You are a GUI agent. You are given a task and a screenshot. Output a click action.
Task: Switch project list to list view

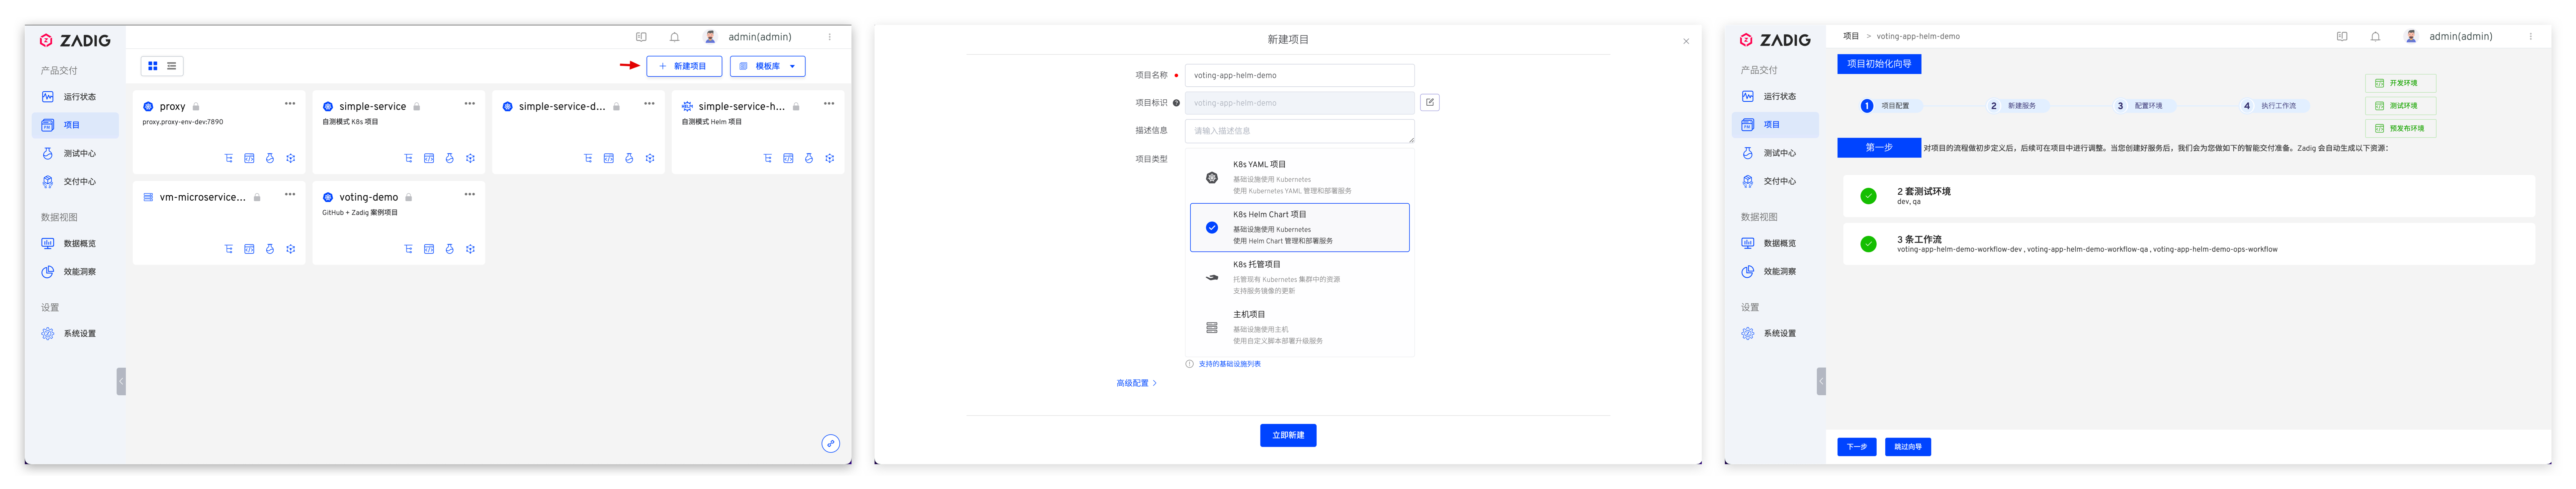(x=172, y=66)
